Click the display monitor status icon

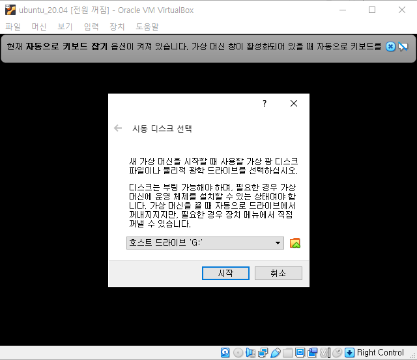(300, 353)
